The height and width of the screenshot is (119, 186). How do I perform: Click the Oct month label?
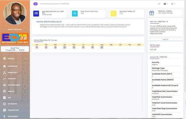point(120,45)
